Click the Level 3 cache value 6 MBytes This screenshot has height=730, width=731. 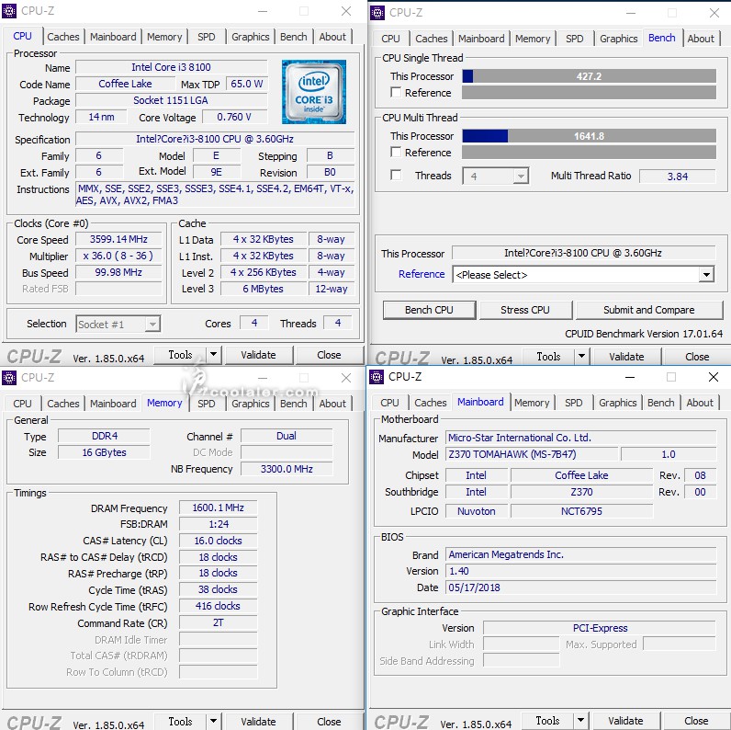click(x=264, y=289)
